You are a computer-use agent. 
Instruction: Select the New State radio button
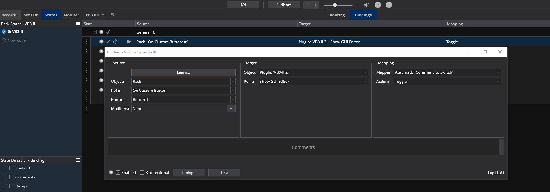point(4,41)
